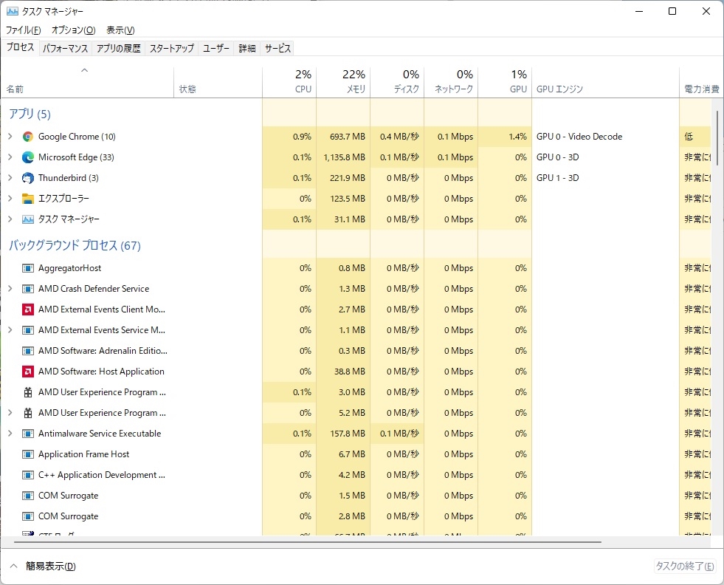Select the AMD User Experience Program 3.0 MB row
Image resolution: width=724 pixels, height=585 pixels.
[356, 392]
